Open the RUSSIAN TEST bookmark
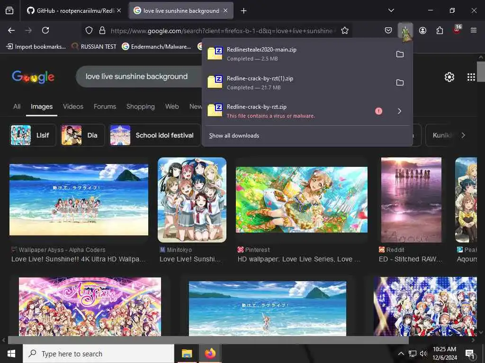Viewport: 485px width, 363px height. click(x=94, y=47)
